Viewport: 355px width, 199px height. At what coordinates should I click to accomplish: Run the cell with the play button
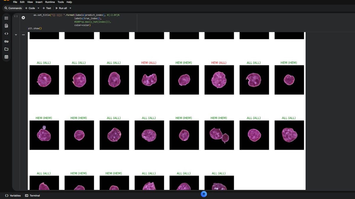pos(23,18)
